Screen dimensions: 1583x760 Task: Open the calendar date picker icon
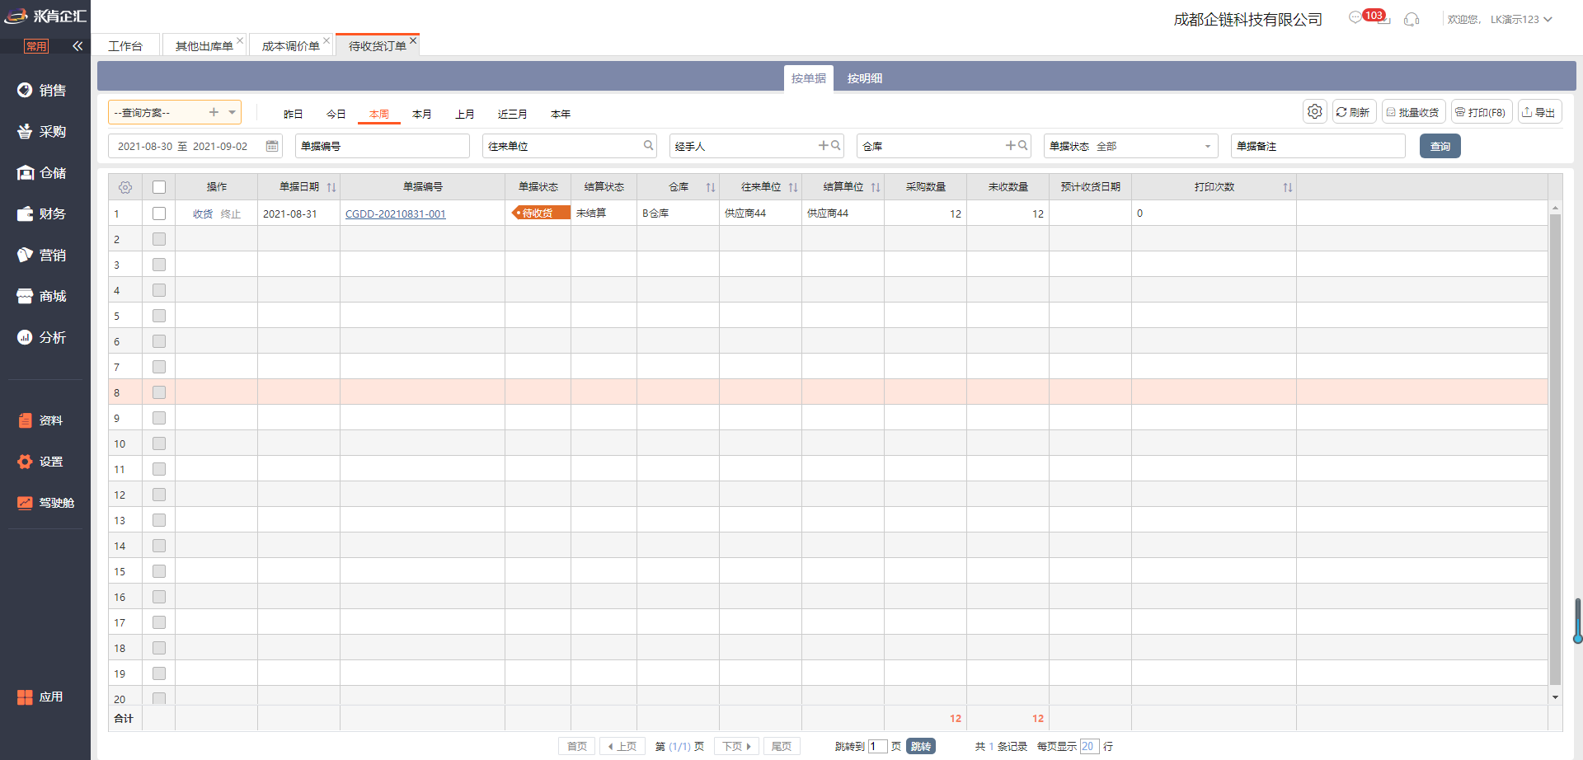click(271, 146)
